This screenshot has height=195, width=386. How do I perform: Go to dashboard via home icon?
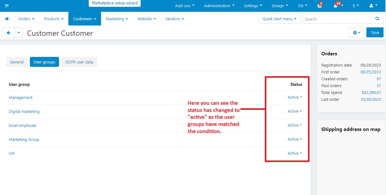(x=7, y=19)
